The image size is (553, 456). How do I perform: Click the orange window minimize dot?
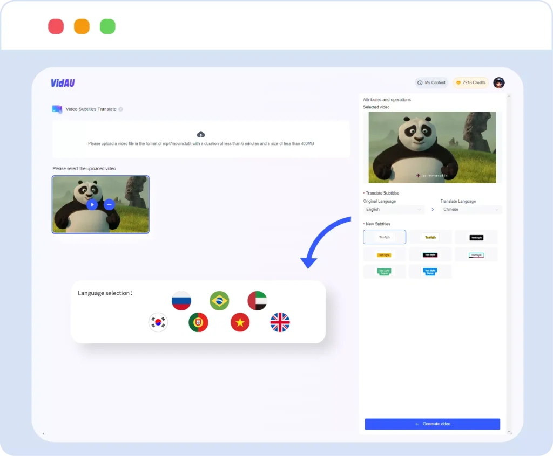click(x=82, y=26)
